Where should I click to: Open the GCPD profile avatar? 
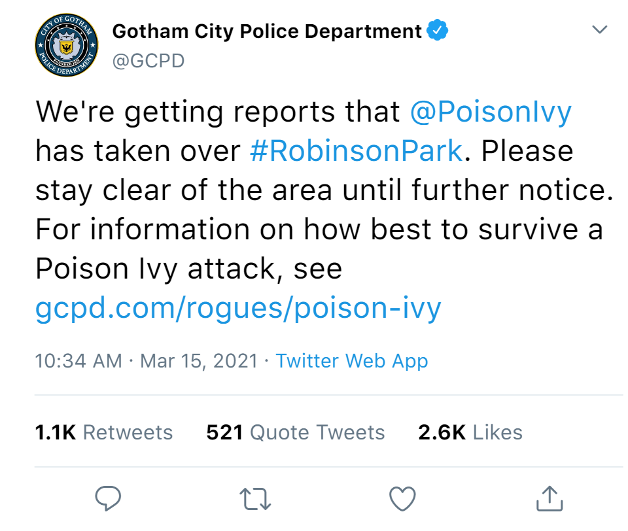[x=67, y=45]
